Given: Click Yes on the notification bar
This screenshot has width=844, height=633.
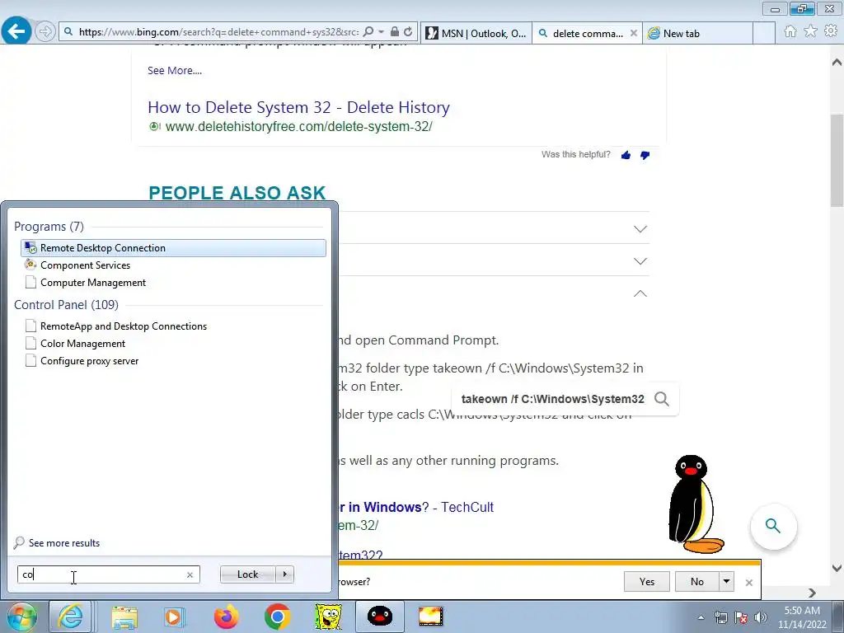Looking at the screenshot, I should (646, 581).
